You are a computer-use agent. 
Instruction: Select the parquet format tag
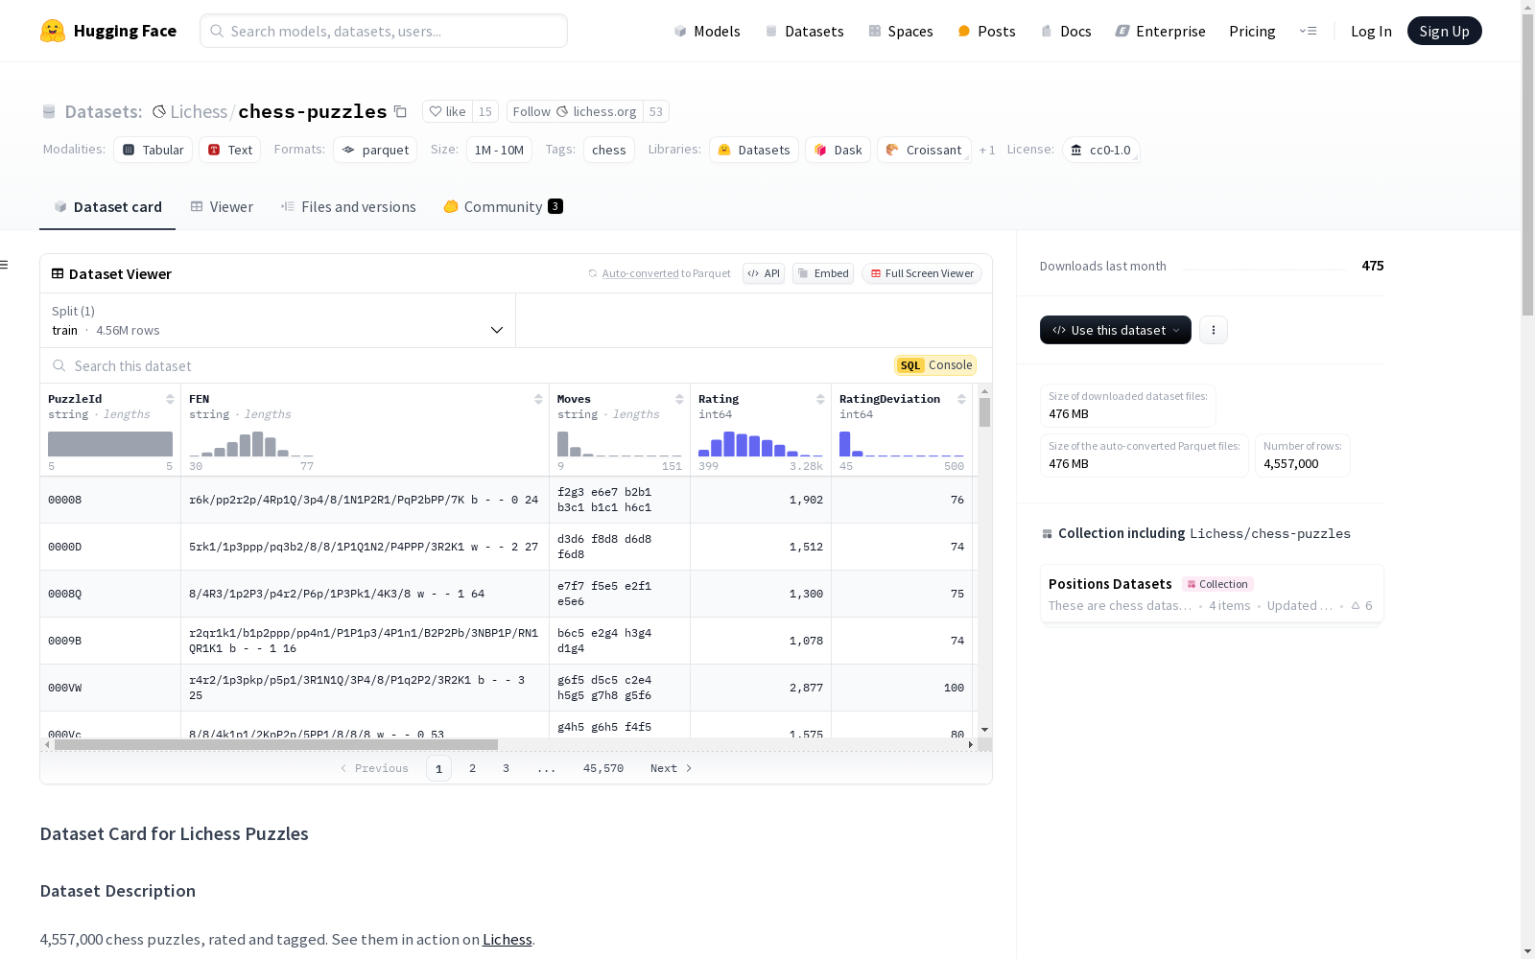[375, 150]
